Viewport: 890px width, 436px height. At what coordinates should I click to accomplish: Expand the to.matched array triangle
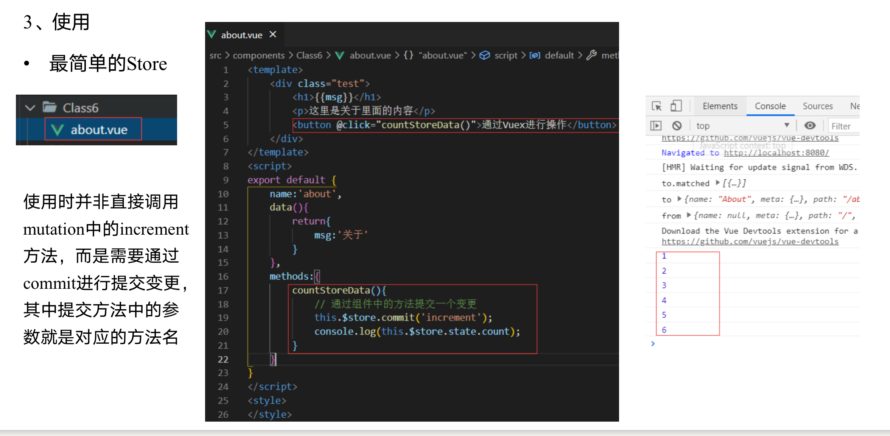(717, 183)
